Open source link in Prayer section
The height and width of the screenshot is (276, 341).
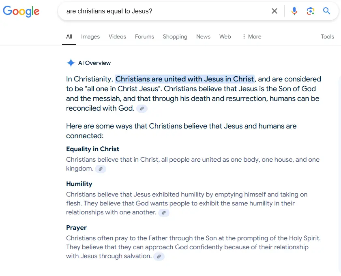(159, 256)
